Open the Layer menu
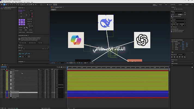The height and width of the screenshot is (109, 194). pos(13,2)
